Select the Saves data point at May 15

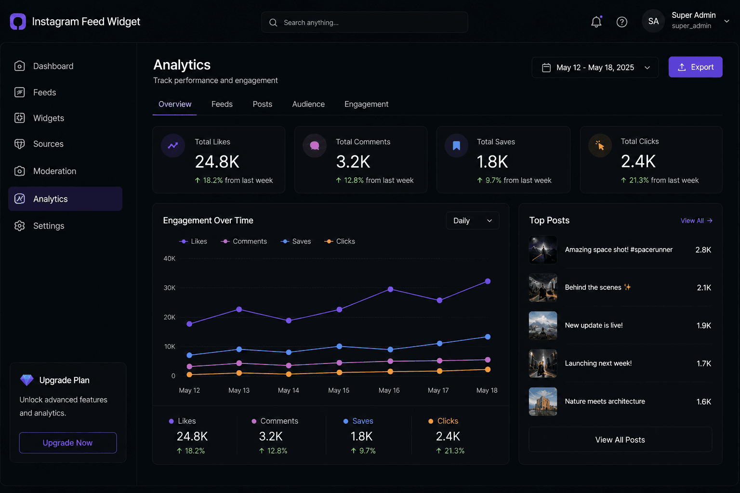pyautogui.click(x=339, y=346)
